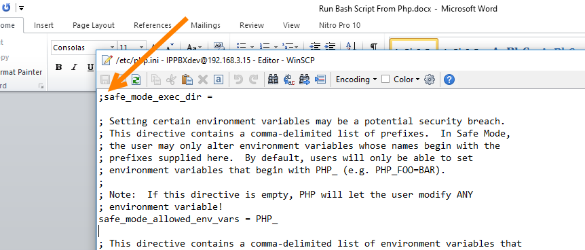Viewport: 585px width, 250px height.
Task: Paste clipboard in WinSCP editor
Action: [x=187, y=79]
